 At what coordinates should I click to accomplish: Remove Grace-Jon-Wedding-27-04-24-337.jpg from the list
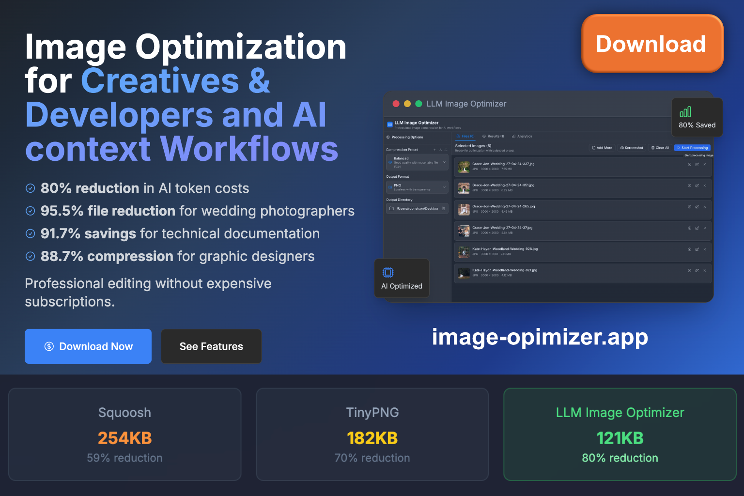click(x=705, y=164)
